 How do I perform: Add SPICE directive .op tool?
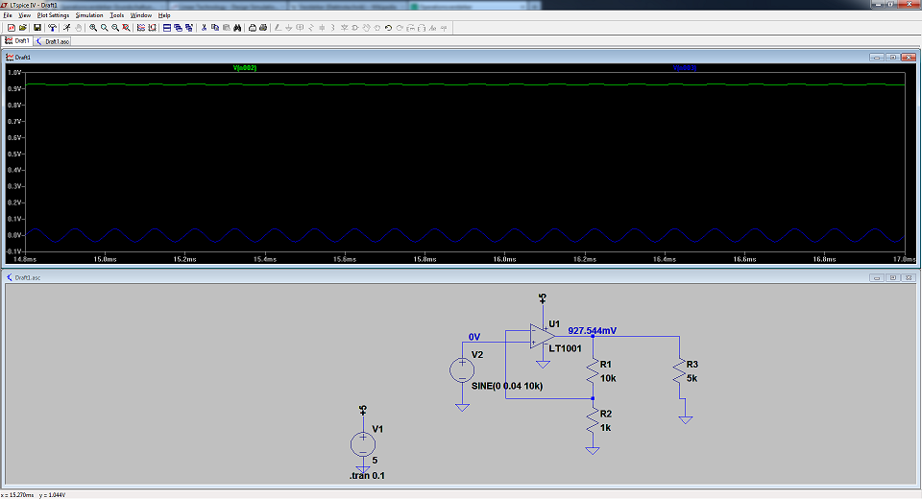[x=444, y=28]
